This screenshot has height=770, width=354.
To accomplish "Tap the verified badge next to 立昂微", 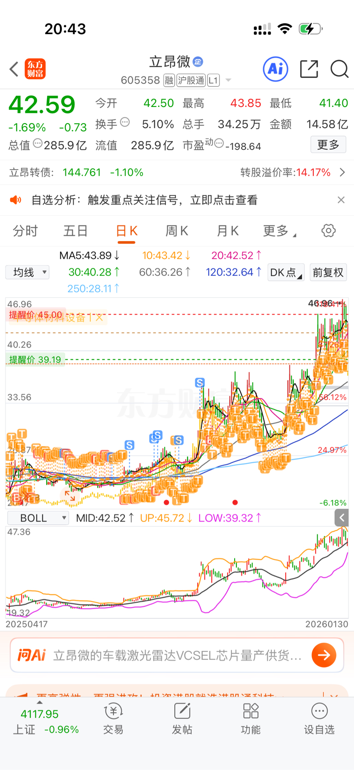I will click(198, 61).
